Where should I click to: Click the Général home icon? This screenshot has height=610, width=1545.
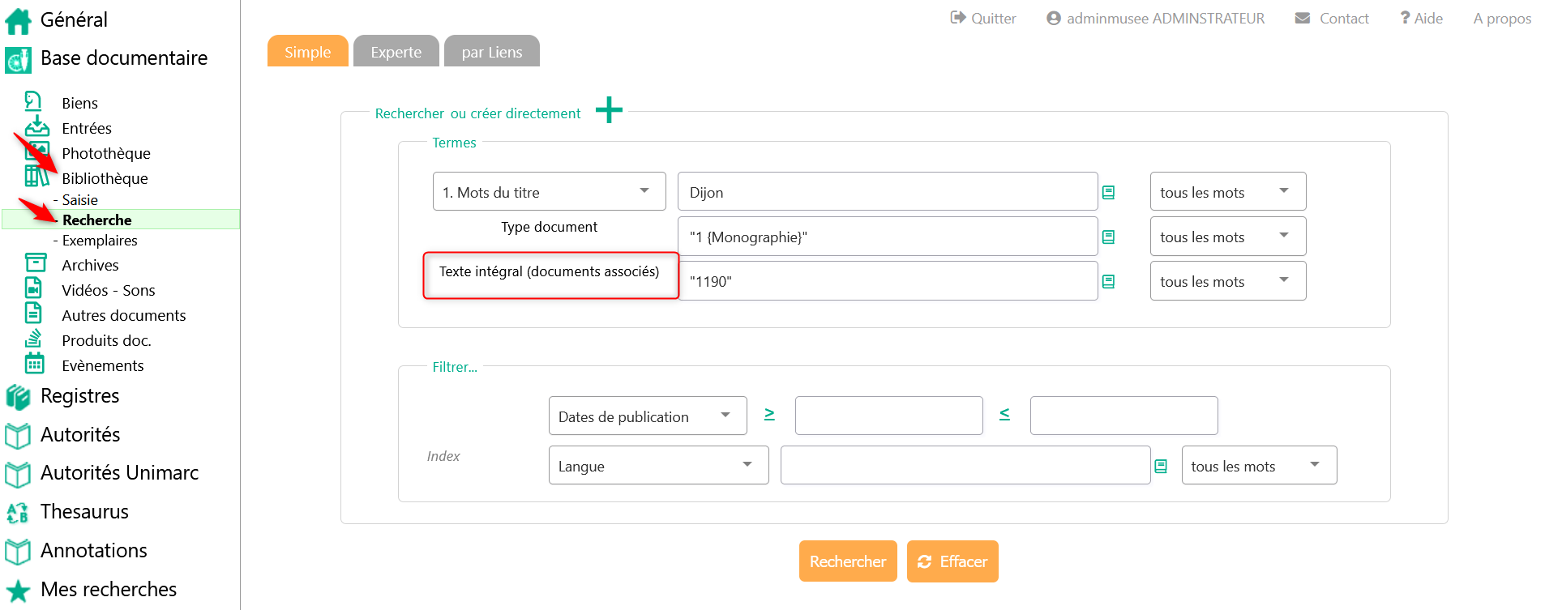[x=18, y=21]
